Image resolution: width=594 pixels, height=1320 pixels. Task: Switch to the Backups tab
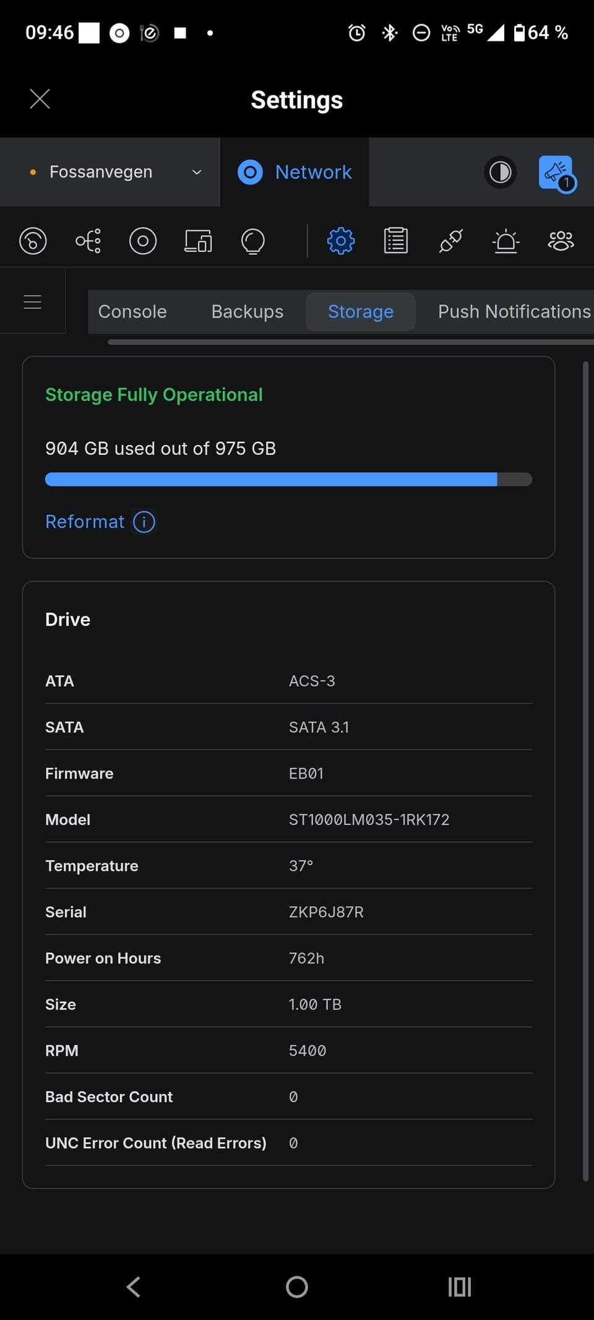(247, 311)
